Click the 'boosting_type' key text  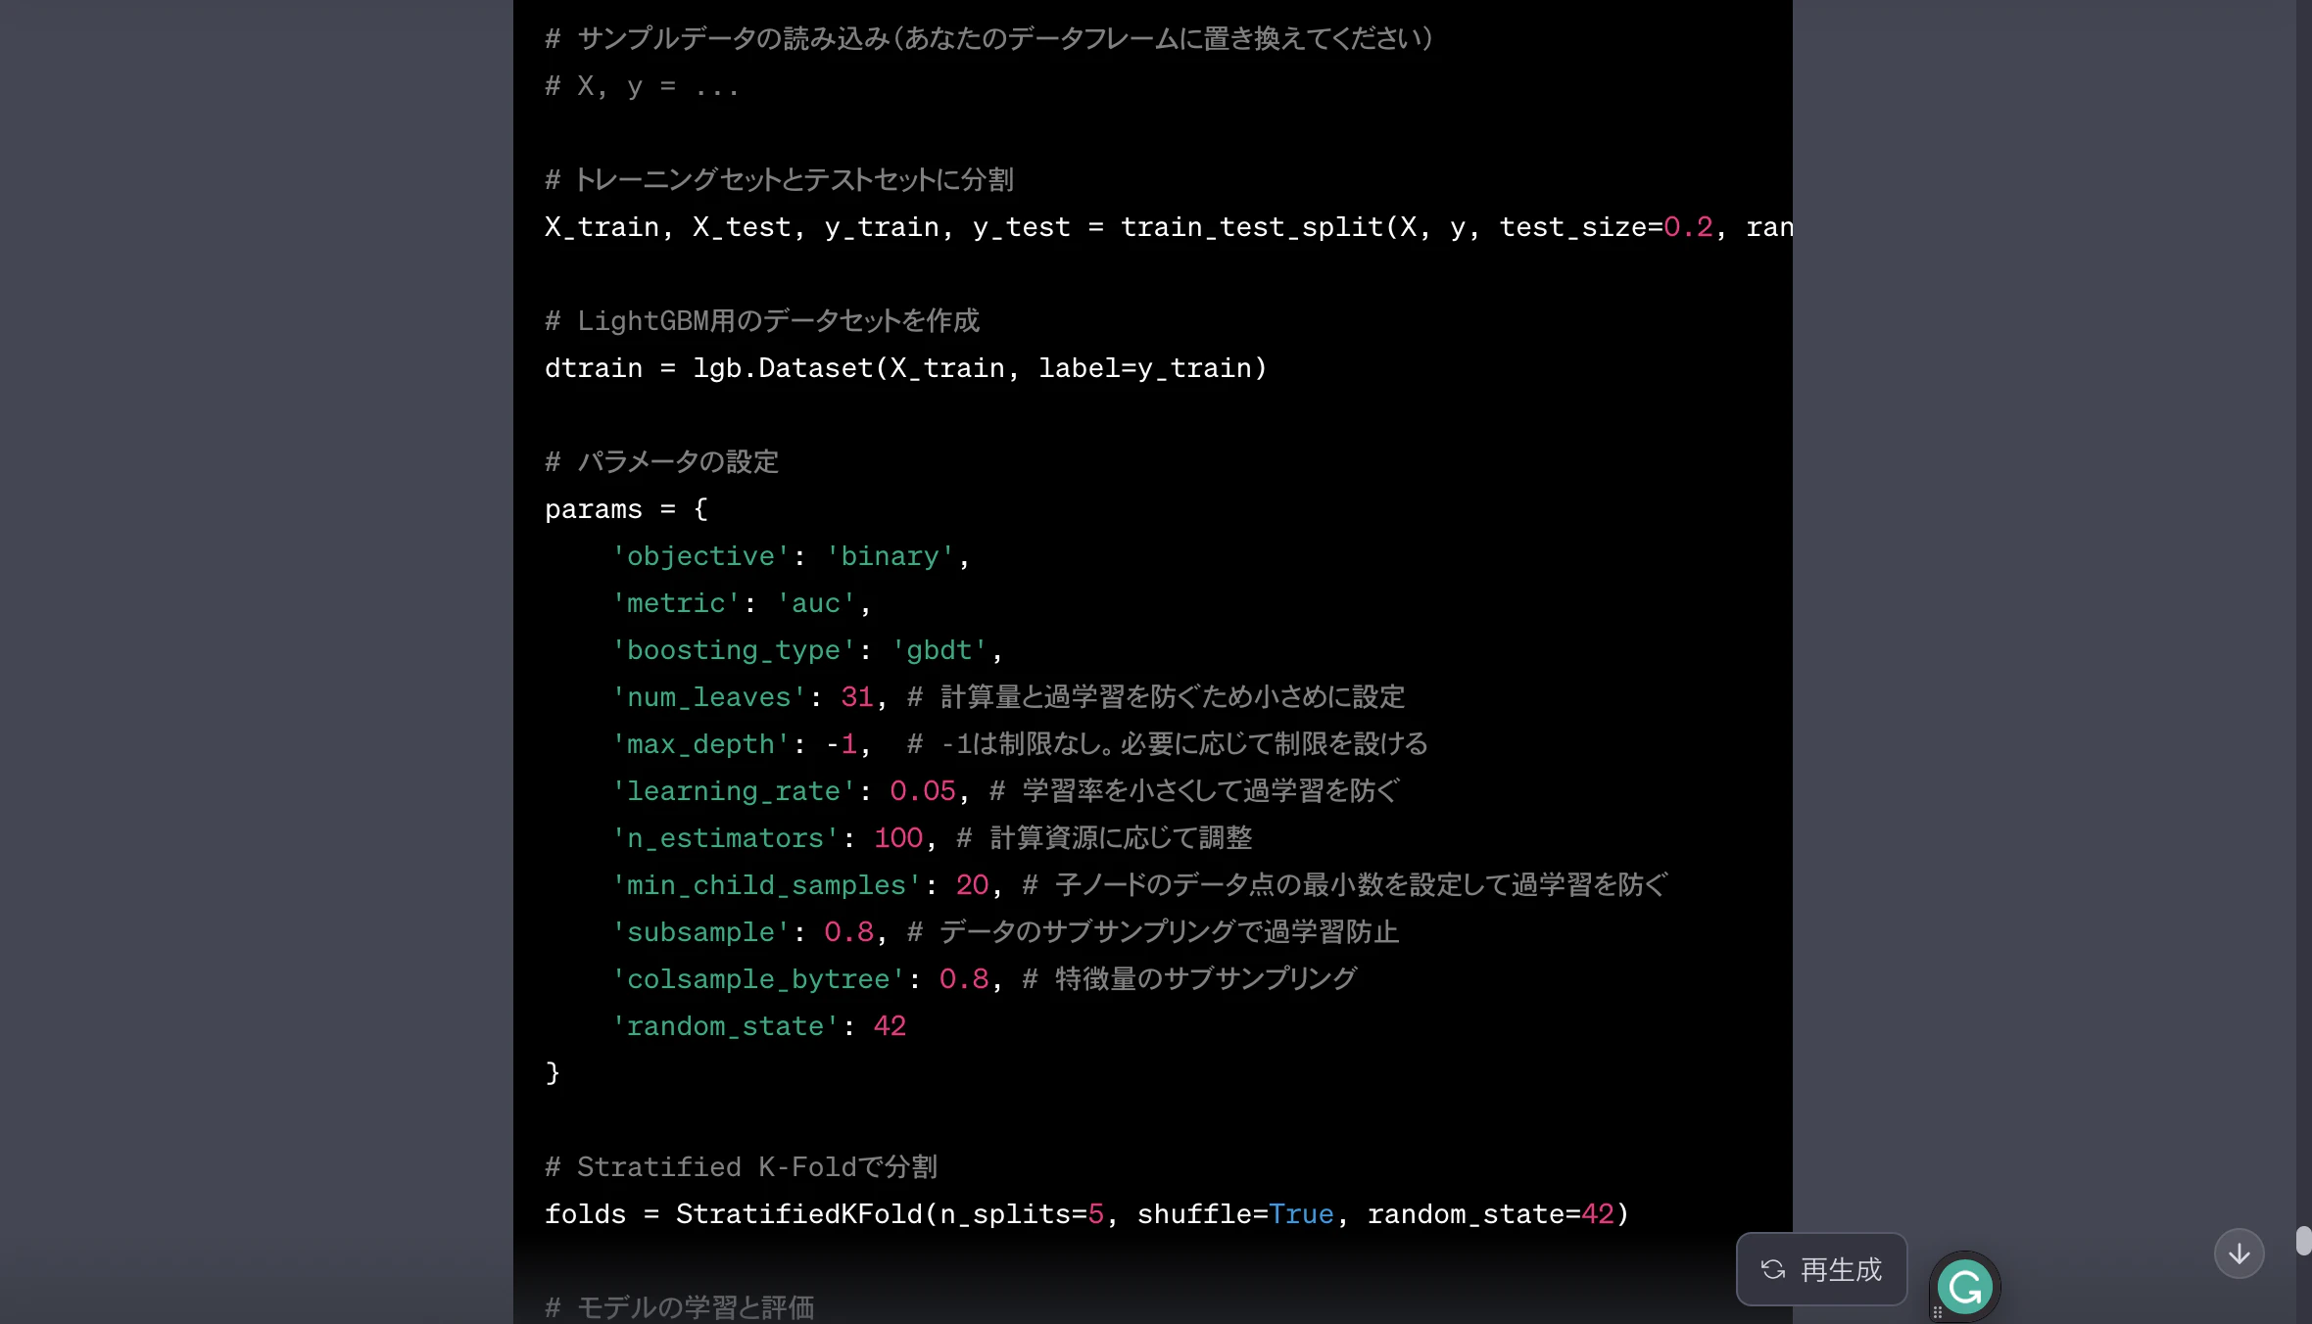(734, 650)
